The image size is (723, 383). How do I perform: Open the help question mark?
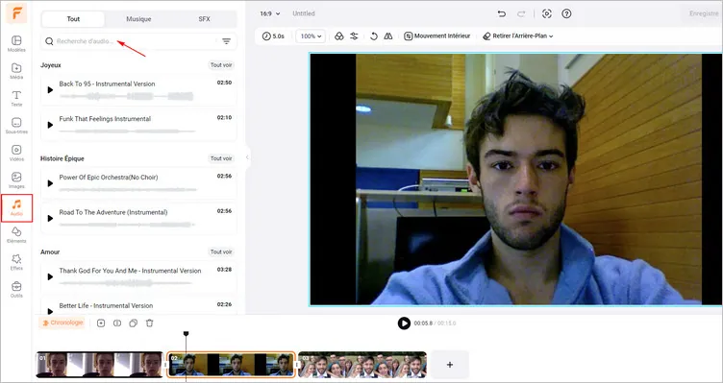click(566, 13)
